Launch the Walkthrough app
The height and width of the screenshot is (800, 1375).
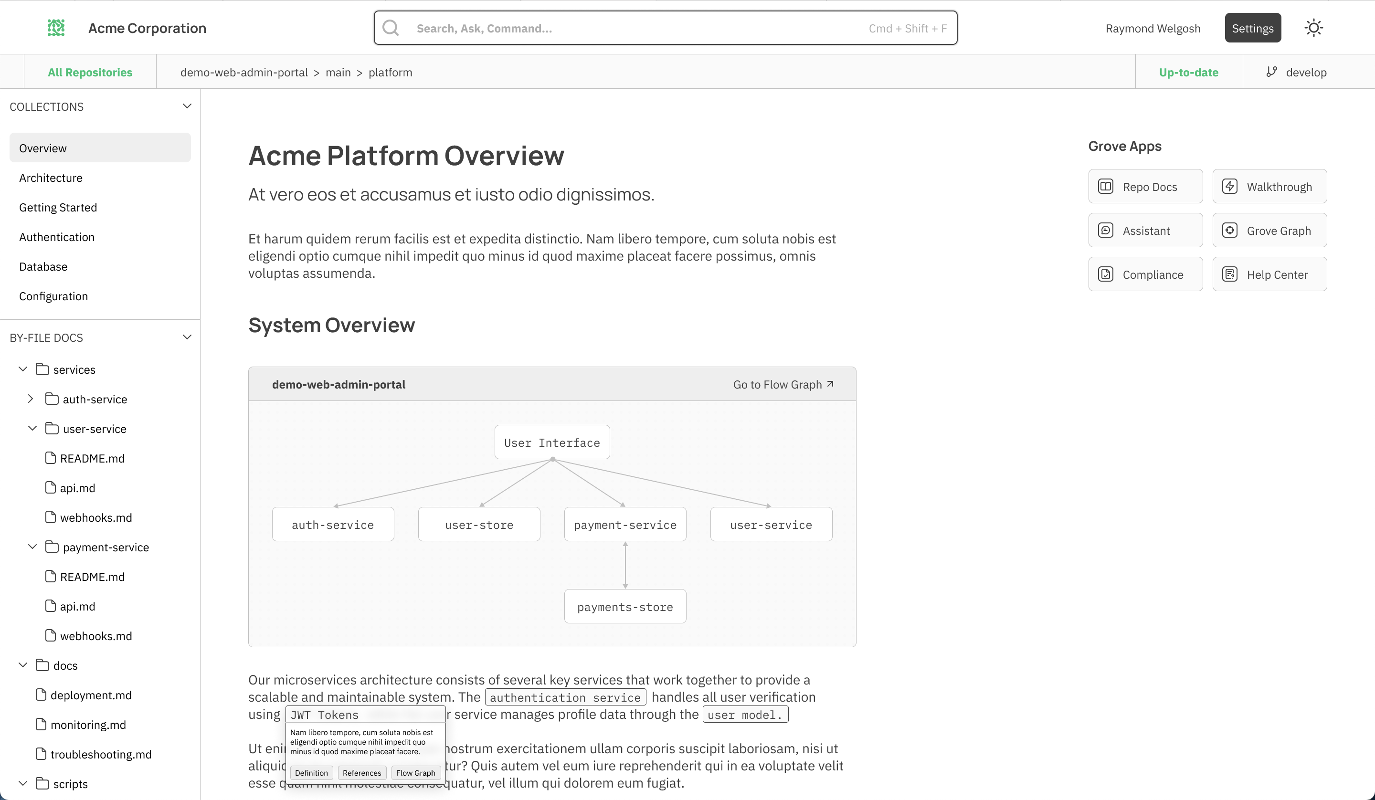[x=1269, y=187]
